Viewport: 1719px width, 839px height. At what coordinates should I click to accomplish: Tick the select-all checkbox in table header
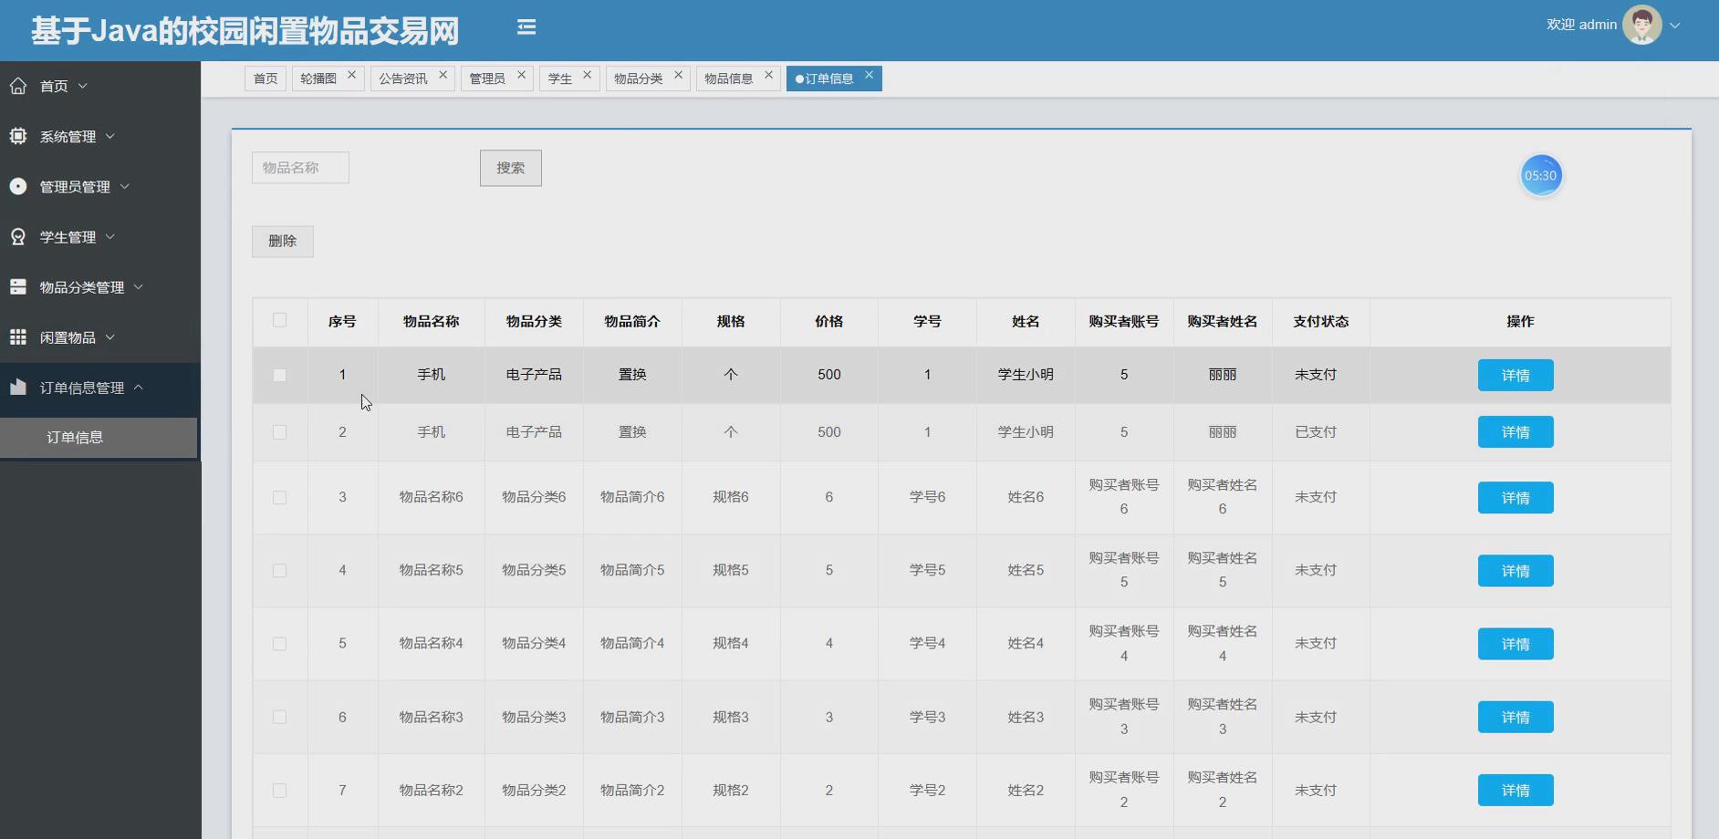279,320
